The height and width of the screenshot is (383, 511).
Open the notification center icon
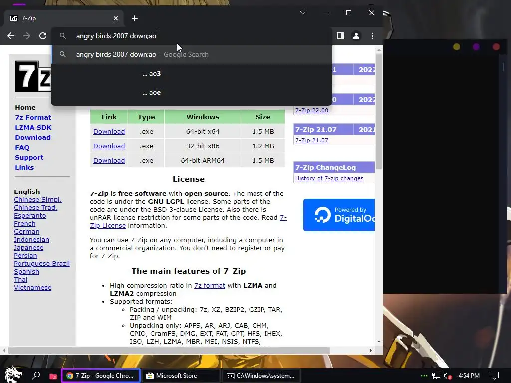[x=495, y=376]
